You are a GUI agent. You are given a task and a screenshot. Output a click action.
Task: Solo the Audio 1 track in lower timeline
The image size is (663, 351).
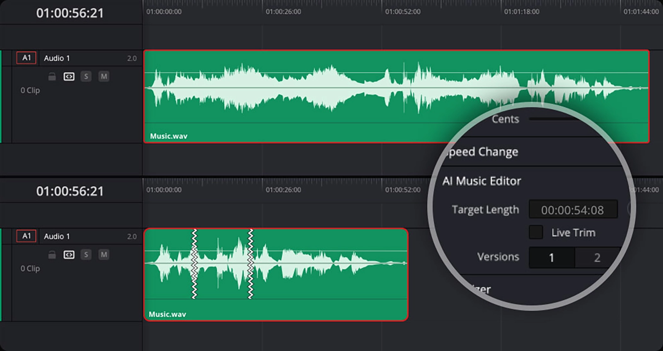click(86, 255)
